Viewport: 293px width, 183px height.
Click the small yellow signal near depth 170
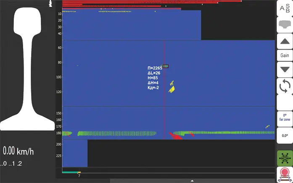click(x=267, y=127)
